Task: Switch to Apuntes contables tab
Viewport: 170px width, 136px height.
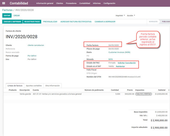Action: [x=34, y=86]
